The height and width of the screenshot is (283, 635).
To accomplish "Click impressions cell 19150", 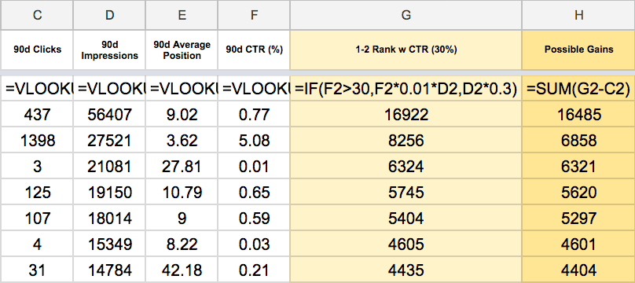I will pos(109,192).
